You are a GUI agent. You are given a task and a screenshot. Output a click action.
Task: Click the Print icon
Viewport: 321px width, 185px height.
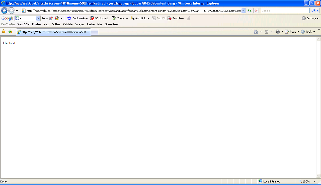[x=278, y=32]
